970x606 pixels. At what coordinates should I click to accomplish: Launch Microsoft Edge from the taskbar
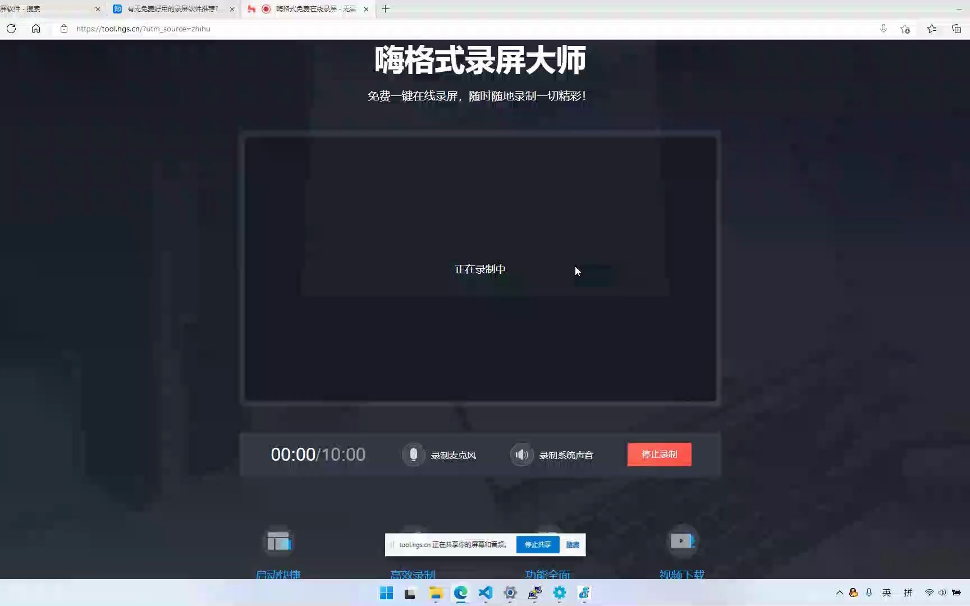click(461, 593)
